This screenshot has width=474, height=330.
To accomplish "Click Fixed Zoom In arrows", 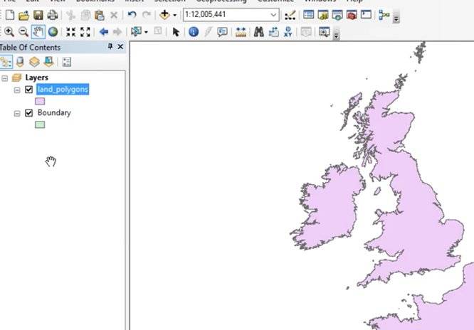I will click(x=70, y=32).
